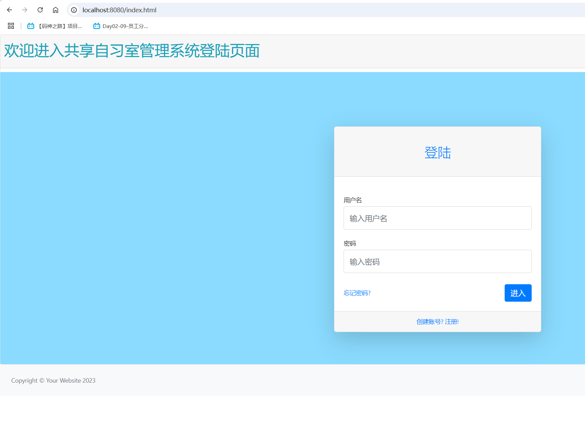Click the 密码 field label
Viewport: 585px width, 439px height.
(349, 244)
